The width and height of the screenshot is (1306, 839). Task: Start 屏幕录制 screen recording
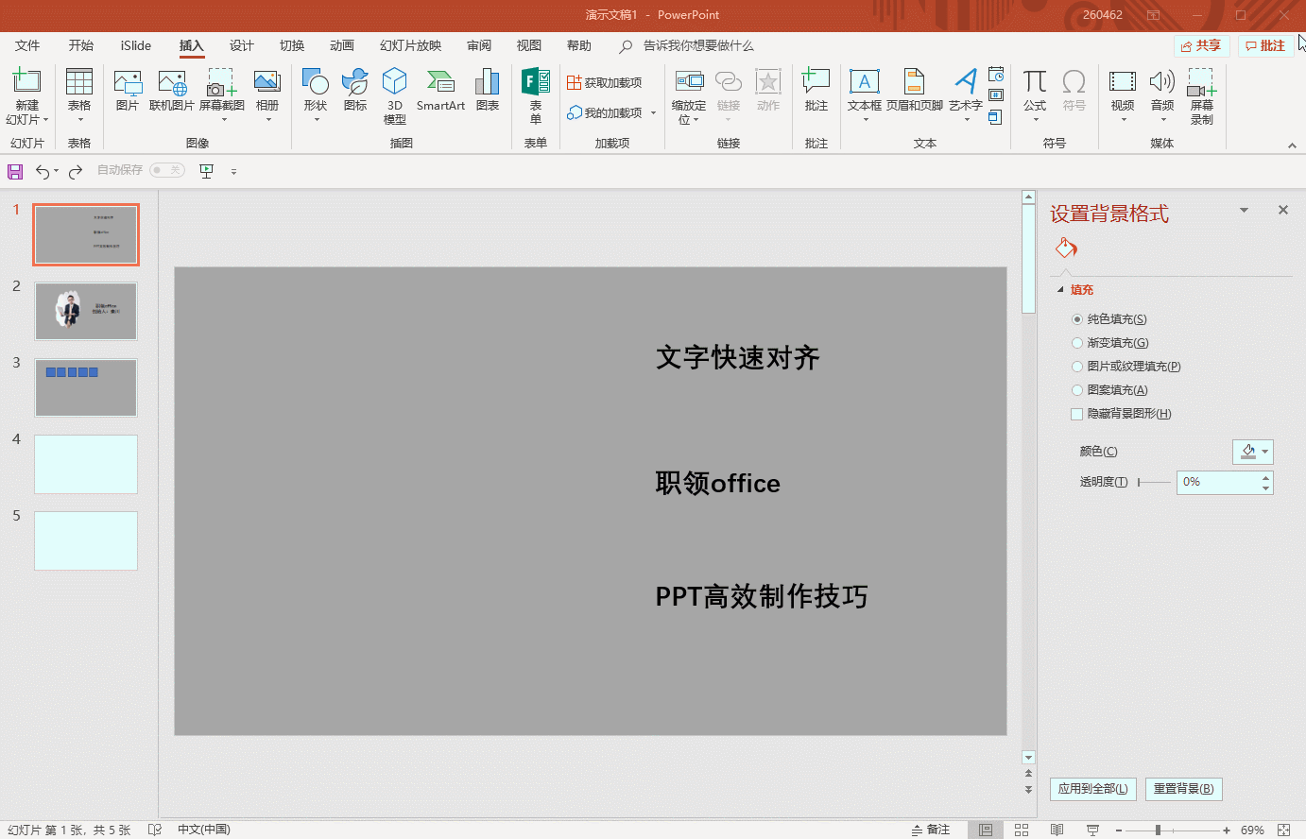coord(1201,94)
